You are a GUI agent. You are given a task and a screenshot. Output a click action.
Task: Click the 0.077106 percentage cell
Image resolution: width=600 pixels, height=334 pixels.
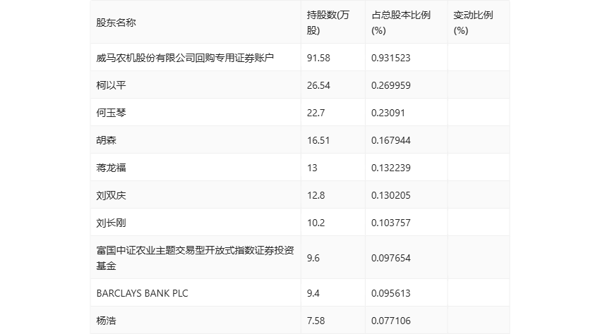point(390,321)
